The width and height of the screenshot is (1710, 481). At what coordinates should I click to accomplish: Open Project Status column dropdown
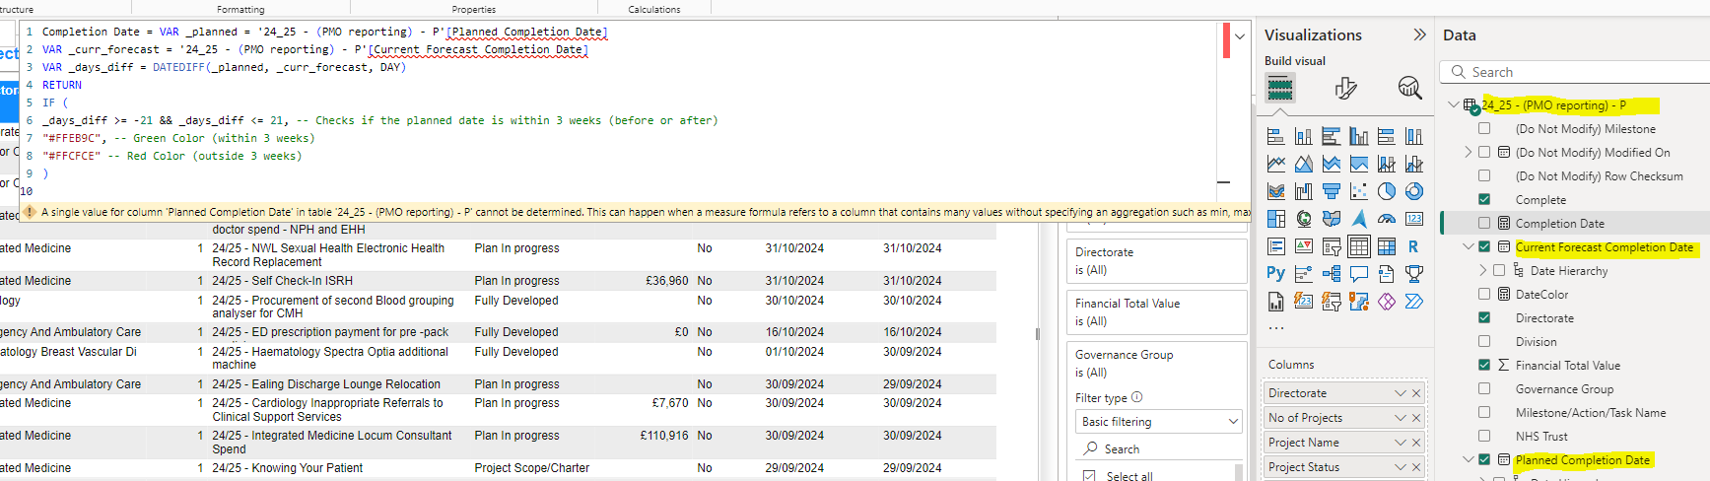(x=1400, y=467)
